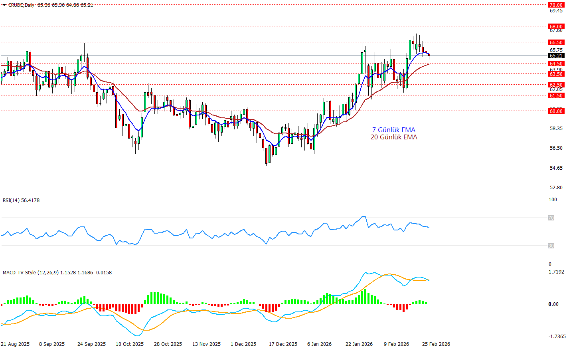Screen dimensions: 567x349
Task: Select the red 68.00 price level label
Action: pos(556,27)
